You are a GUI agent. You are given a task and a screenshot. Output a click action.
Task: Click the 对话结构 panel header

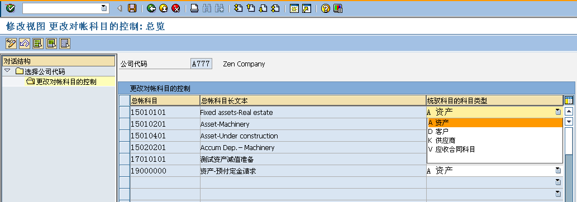point(59,61)
